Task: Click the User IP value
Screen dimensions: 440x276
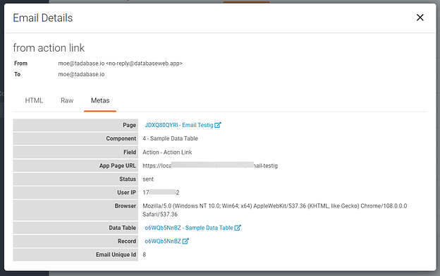Action: [x=161, y=193]
